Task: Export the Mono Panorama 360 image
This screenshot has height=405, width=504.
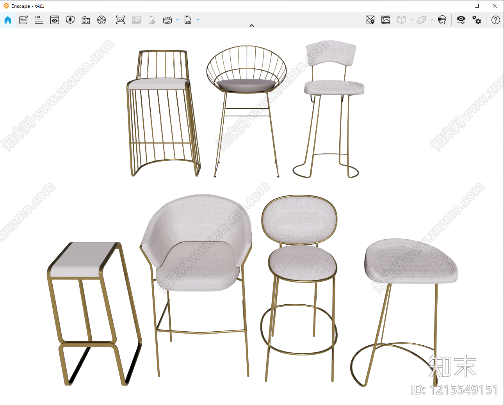Action: 167,20
